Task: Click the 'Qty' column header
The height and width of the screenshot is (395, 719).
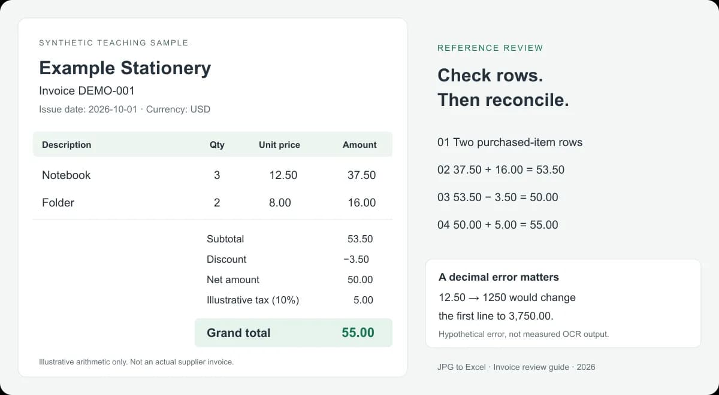Action: pyautogui.click(x=217, y=145)
